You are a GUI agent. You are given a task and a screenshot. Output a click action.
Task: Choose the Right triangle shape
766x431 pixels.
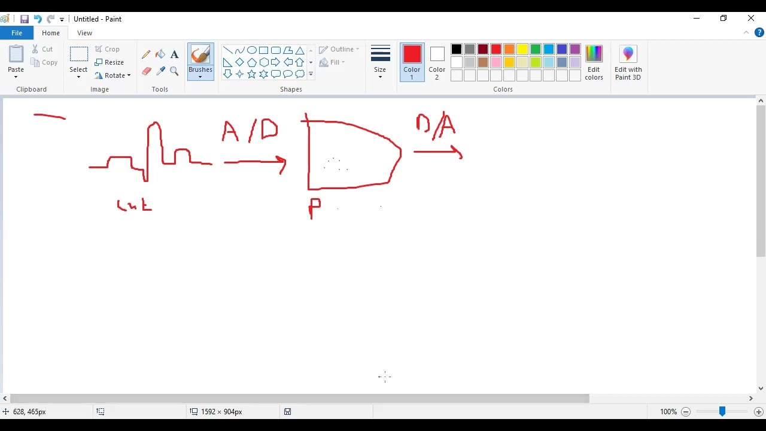click(x=227, y=62)
